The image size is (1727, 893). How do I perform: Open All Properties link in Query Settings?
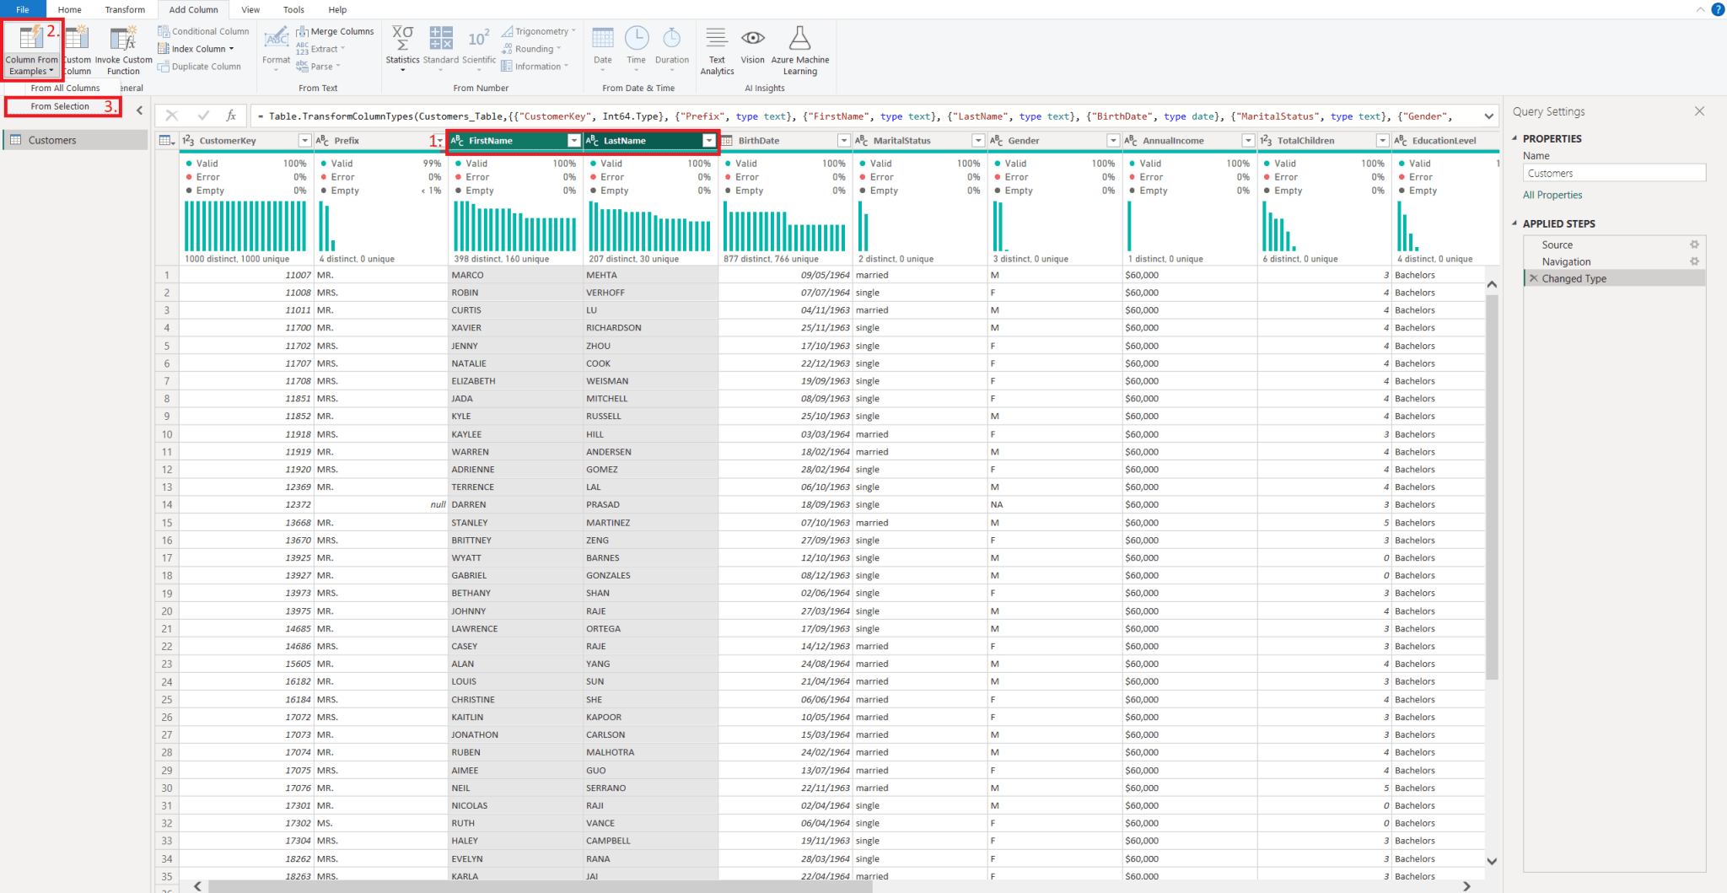pos(1552,194)
